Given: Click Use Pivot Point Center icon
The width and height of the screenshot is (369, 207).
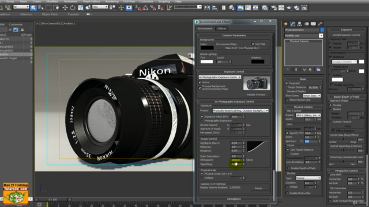Looking at the screenshot, I should click(x=113, y=7).
